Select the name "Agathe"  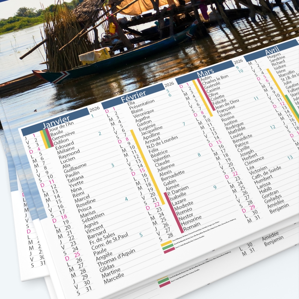(x=142, y=119)
